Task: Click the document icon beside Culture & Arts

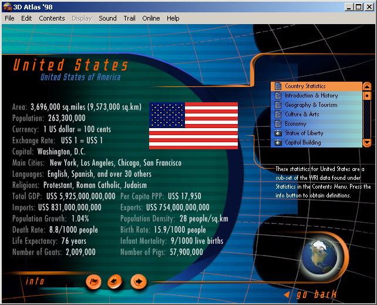Action: point(278,114)
